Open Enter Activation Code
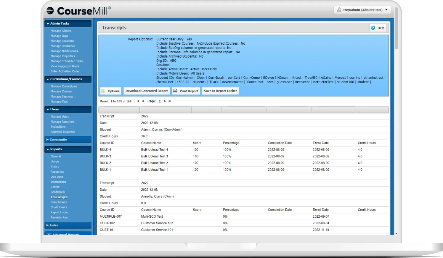 [x=65, y=71]
